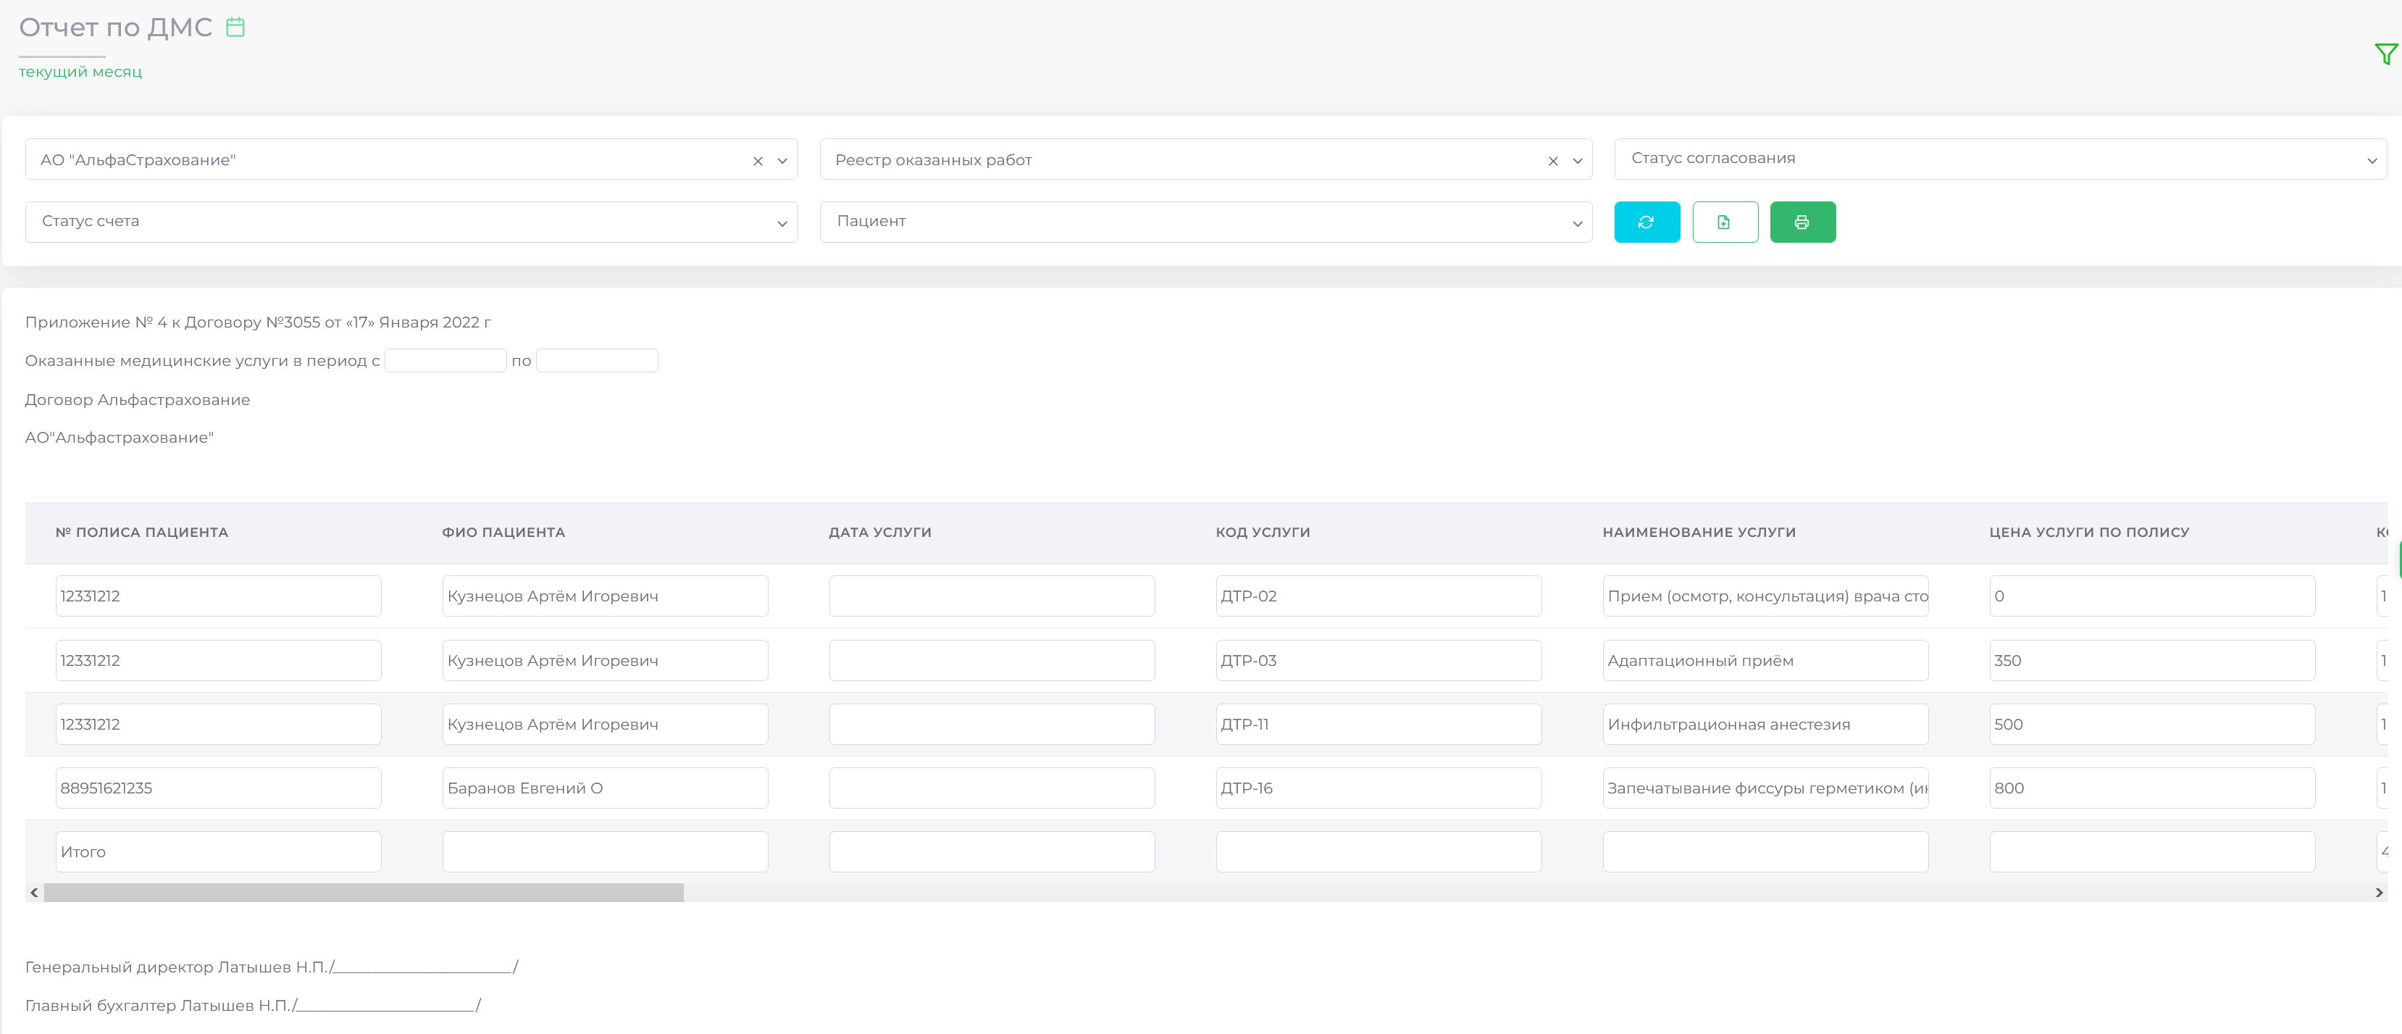Click the cyan refresh button
Viewport: 2402px width, 1034px height.
(x=1646, y=222)
